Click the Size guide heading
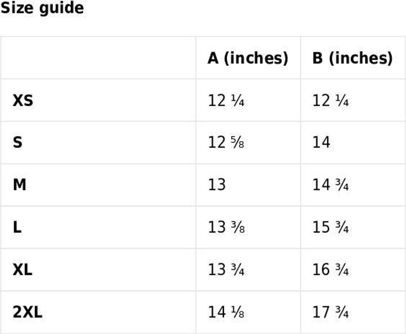This screenshot has width=406, height=334. [42, 8]
